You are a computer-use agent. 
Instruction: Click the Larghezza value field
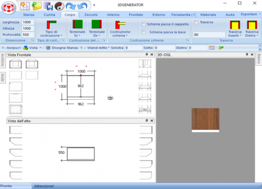[28, 22]
